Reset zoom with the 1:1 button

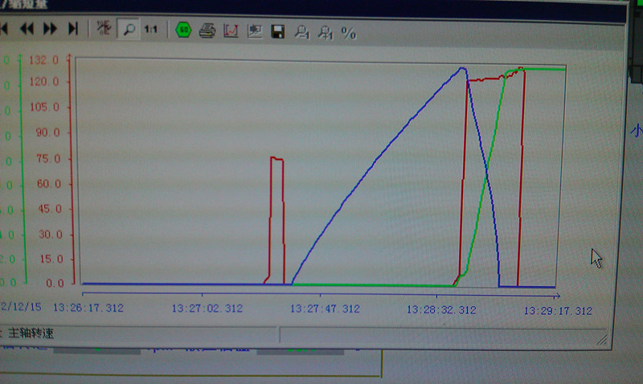pyautogui.click(x=150, y=30)
